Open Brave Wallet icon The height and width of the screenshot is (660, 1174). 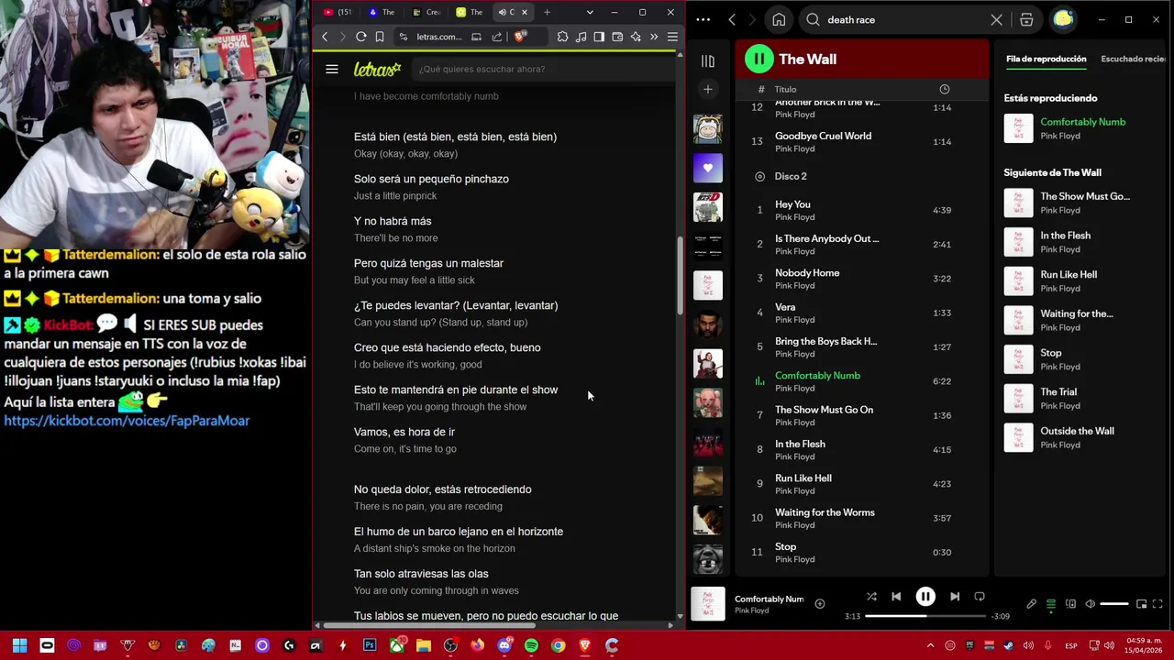617,37
